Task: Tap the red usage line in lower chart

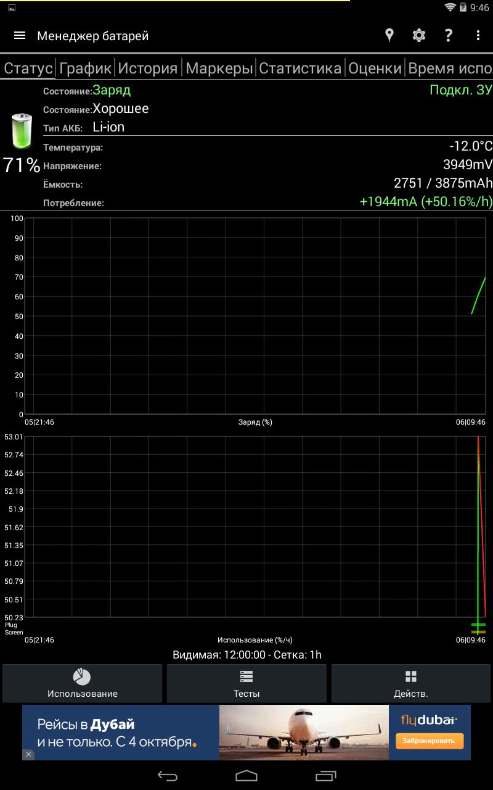Action: (x=482, y=525)
